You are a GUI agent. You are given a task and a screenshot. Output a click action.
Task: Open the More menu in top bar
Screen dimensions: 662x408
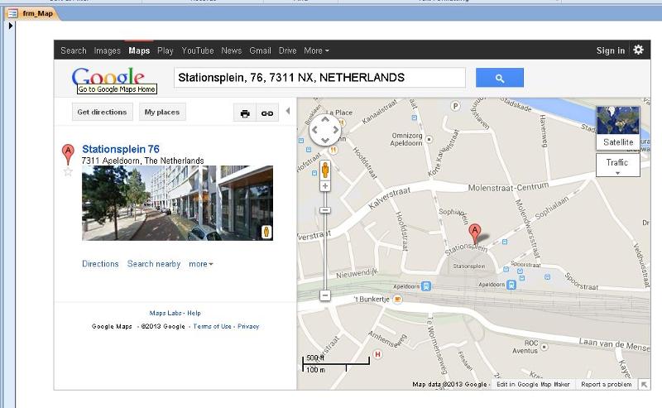point(316,50)
